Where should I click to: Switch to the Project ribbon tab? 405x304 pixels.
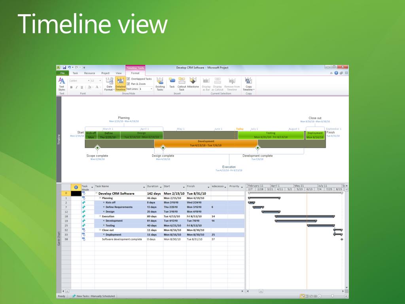[x=105, y=73]
